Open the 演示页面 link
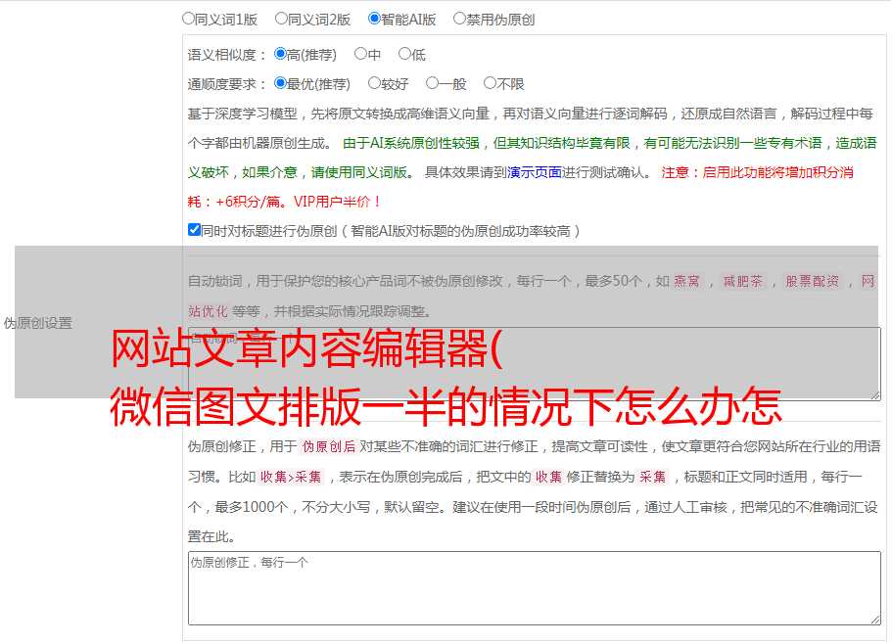Viewport: 892px width, 644px height. tap(534, 172)
